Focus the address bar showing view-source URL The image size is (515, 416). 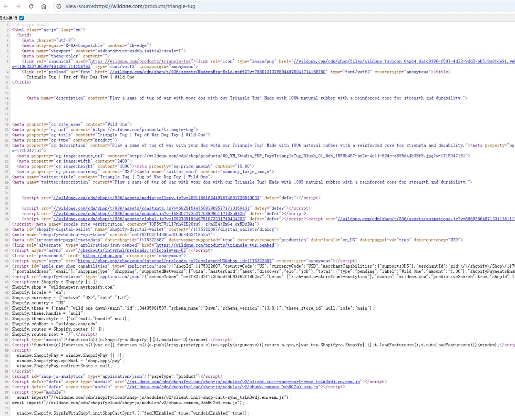[130, 6]
